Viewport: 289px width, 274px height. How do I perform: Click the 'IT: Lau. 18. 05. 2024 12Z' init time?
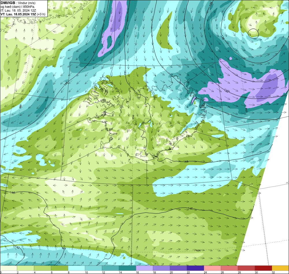(18, 10)
